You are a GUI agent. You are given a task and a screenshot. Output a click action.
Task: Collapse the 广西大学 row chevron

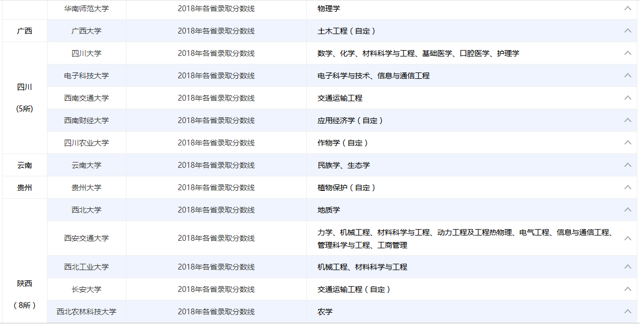pyautogui.click(x=628, y=30)
